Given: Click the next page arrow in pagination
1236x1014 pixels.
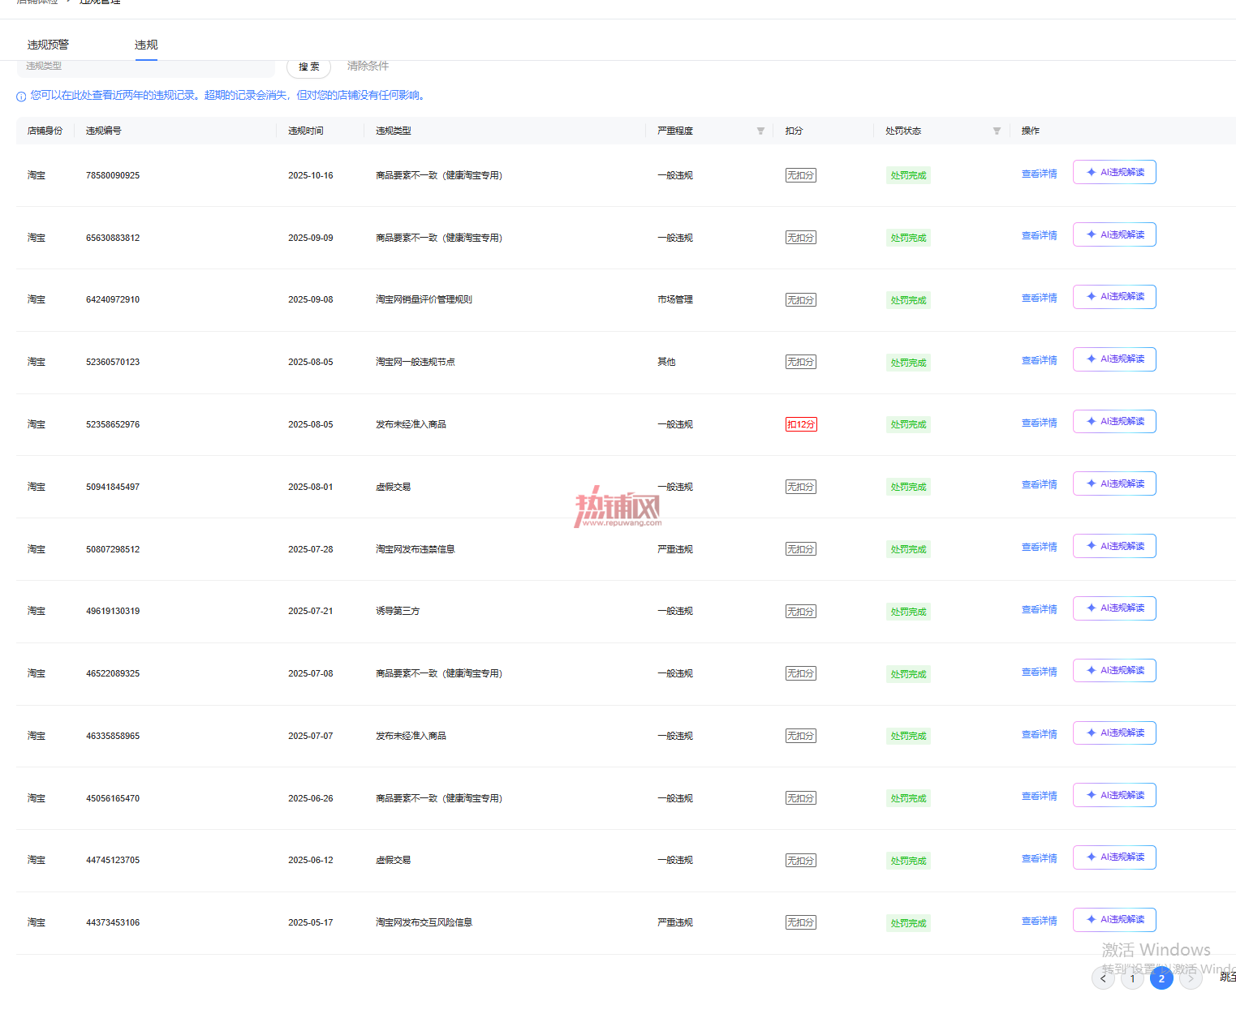Looking at the screenshot, I should 1191,978.
